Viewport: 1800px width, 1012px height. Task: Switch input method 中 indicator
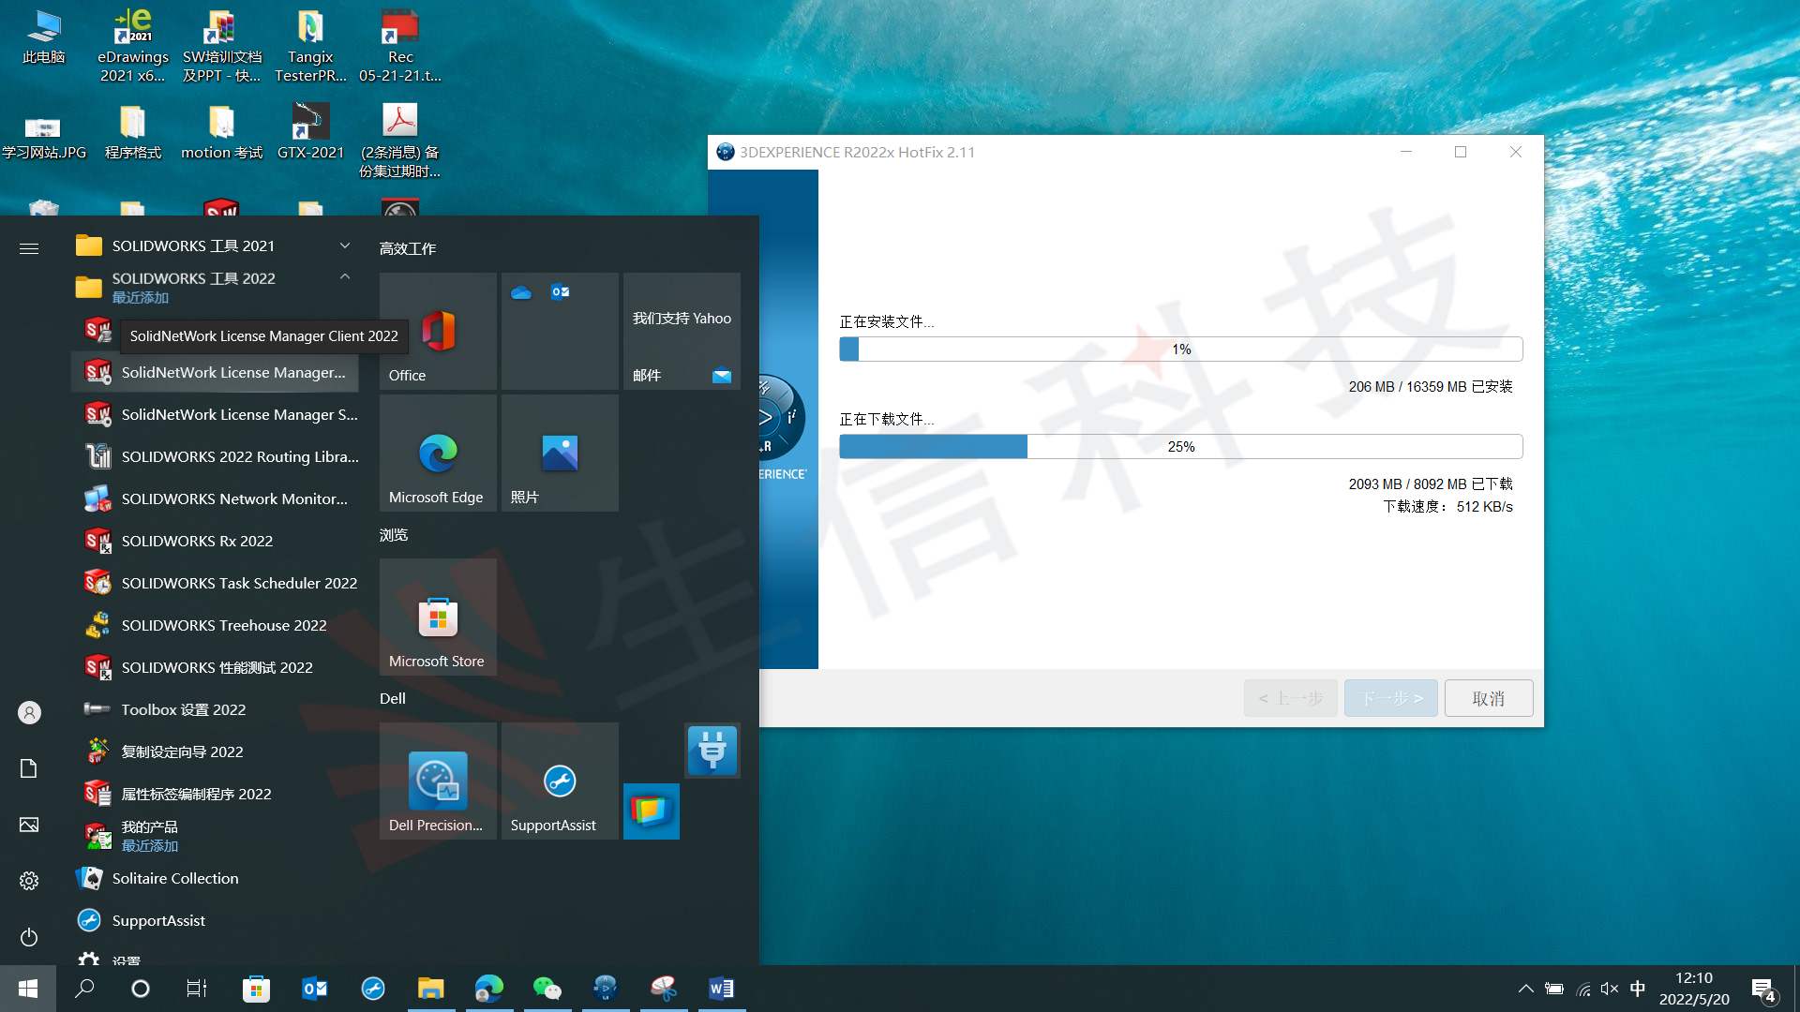[1638, 989]
